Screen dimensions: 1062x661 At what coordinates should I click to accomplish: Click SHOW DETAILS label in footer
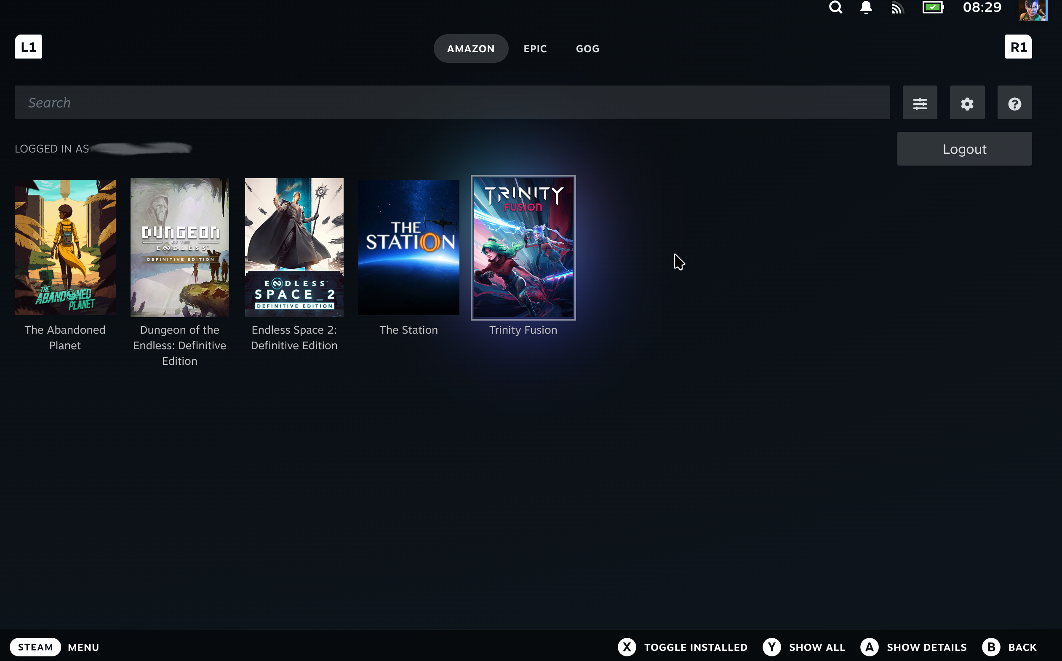pos(926,648)
